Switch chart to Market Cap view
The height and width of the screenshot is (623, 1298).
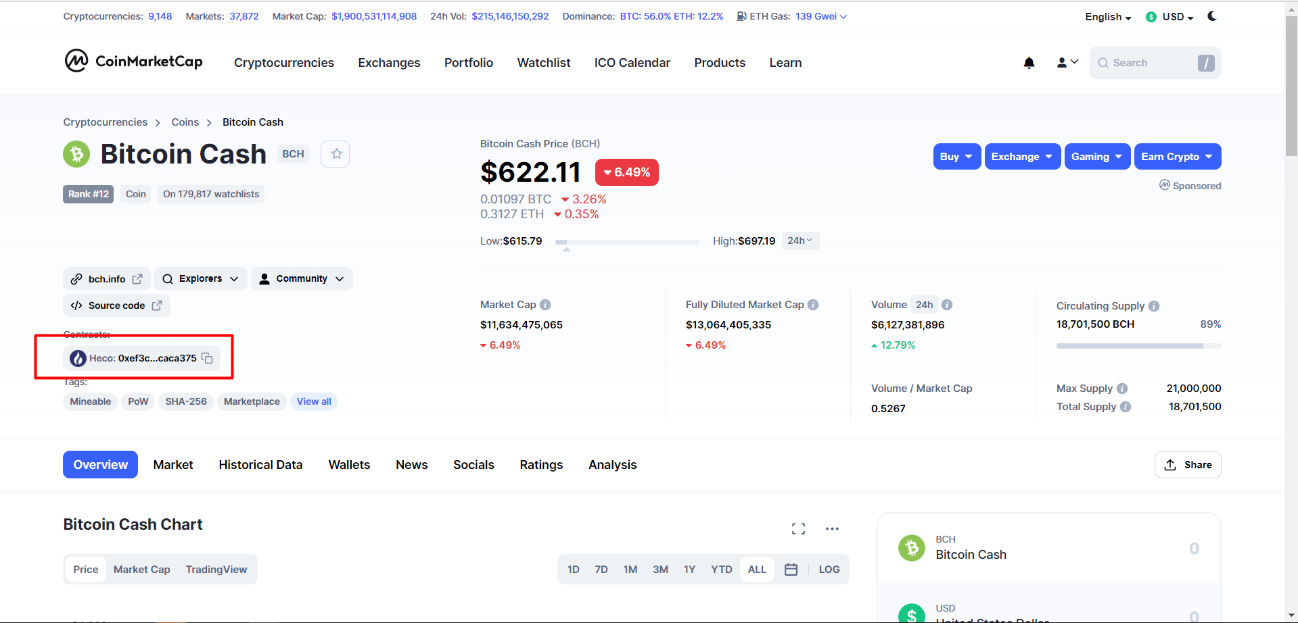click(x=142, y=570)
